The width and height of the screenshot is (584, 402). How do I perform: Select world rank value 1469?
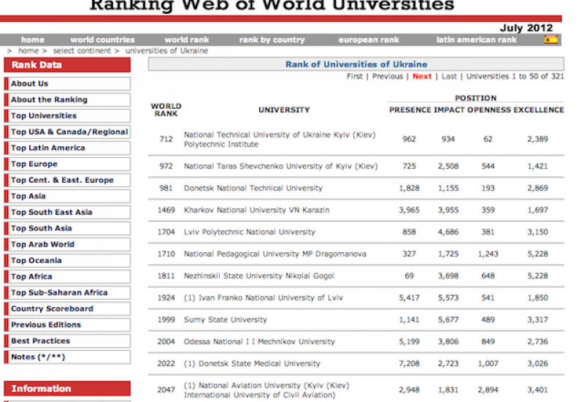tap(166, 210)
